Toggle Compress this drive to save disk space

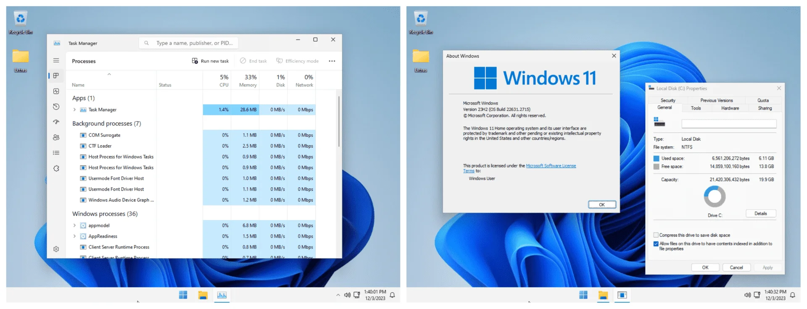(656, 235)
